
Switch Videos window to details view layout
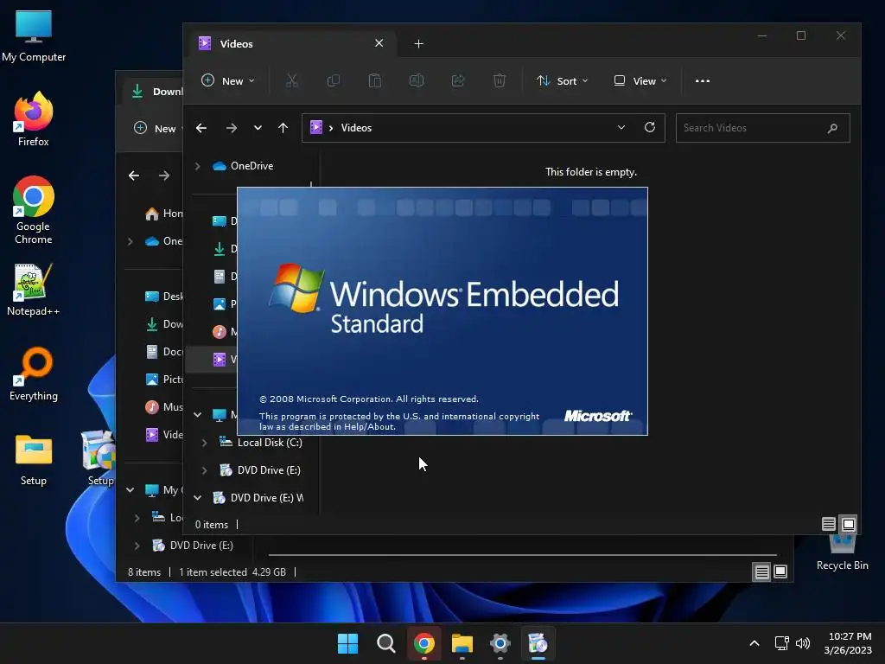point(829,524)
